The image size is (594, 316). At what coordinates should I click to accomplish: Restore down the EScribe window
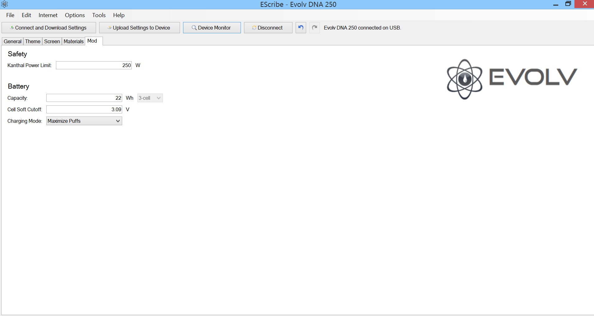pyautogui.click(x=568, y=4)
